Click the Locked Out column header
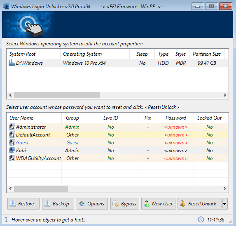236x226 pixels. pos(209,118)
